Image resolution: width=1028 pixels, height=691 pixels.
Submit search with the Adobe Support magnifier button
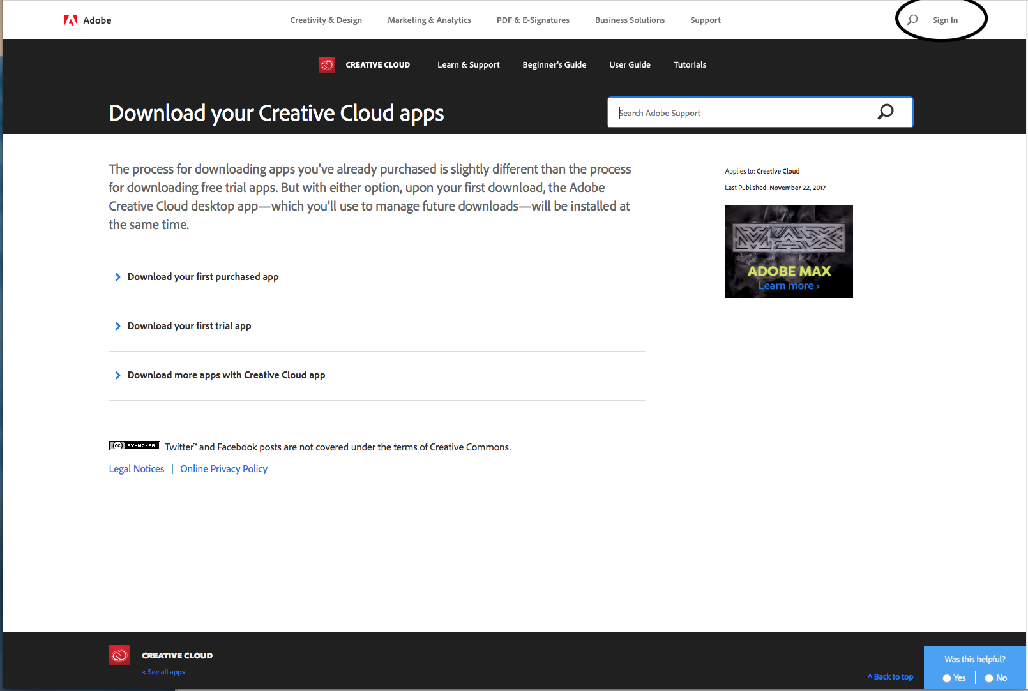point(886,112)
